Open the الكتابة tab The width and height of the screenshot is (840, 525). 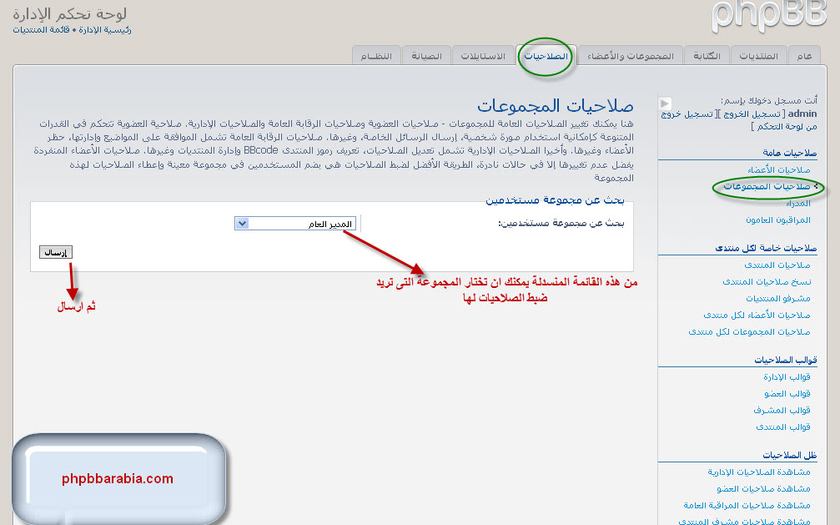click(x=707, y=56)
